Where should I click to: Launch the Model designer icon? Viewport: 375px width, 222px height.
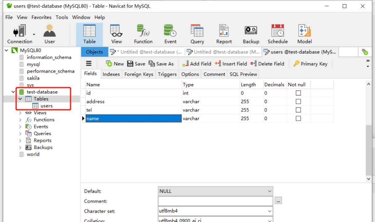coord(305,34)
